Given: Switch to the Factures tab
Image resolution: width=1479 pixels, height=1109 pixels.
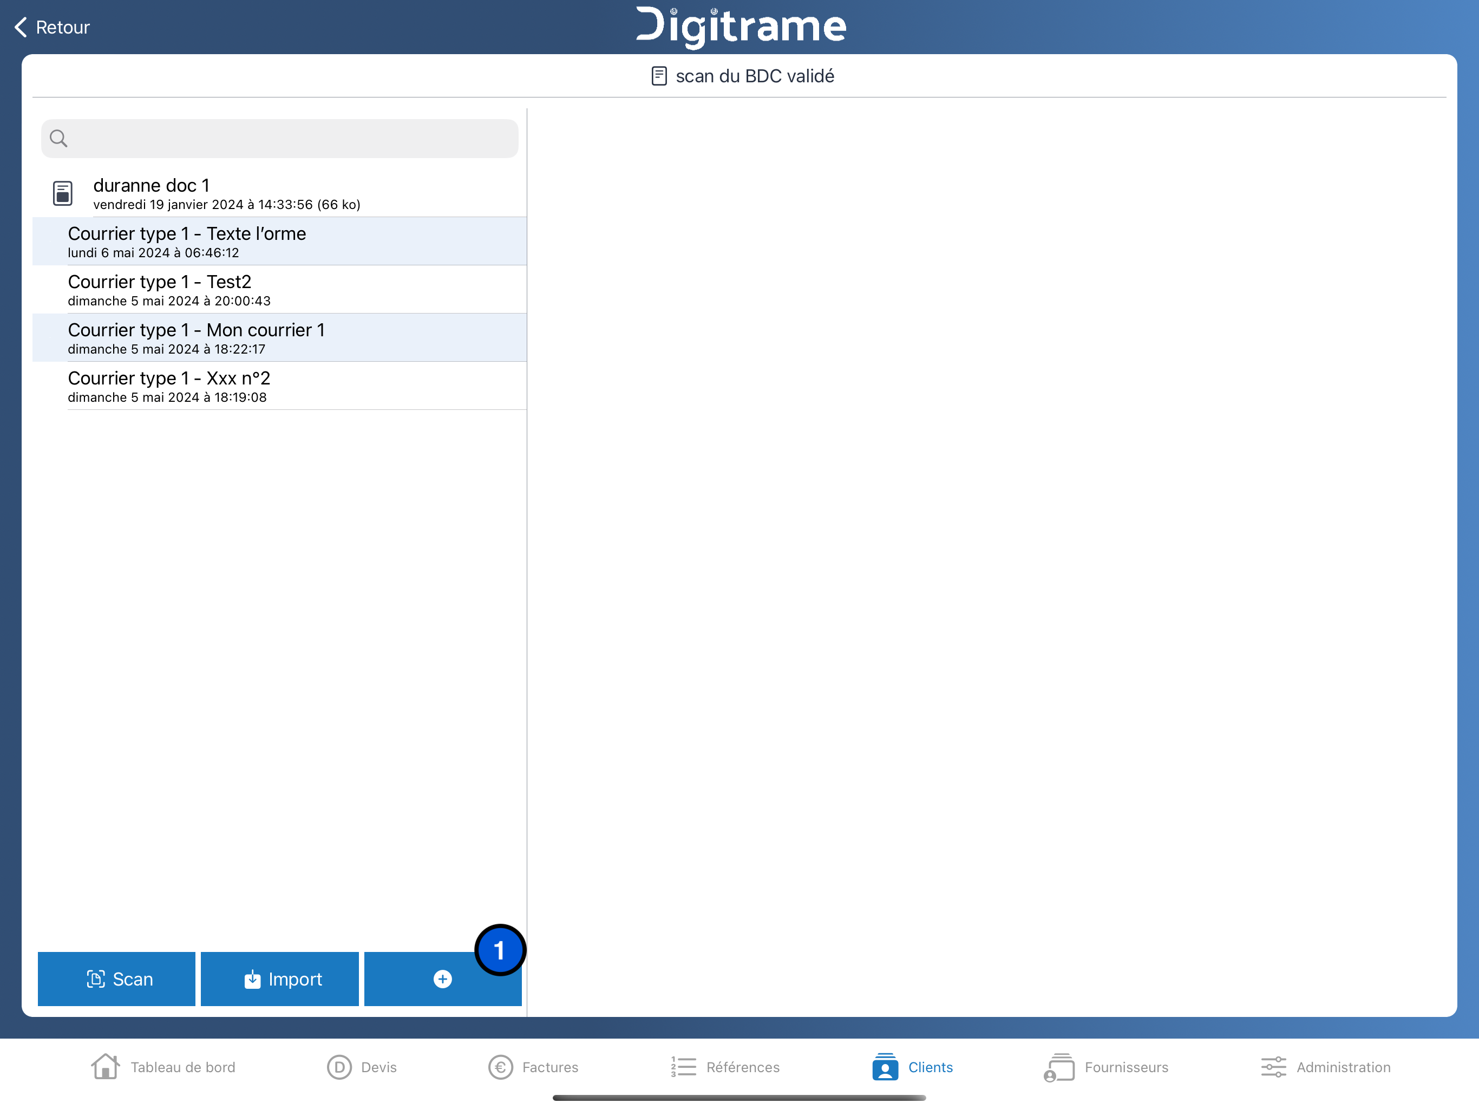Looking at the screenshot, I should click(x=533, y=1067).
